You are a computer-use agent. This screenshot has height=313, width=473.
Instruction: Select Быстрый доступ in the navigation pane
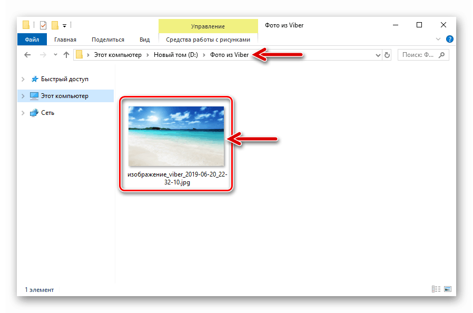(65, 79)
